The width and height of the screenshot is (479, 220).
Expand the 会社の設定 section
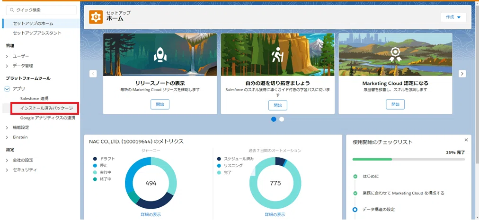[7, 160]
